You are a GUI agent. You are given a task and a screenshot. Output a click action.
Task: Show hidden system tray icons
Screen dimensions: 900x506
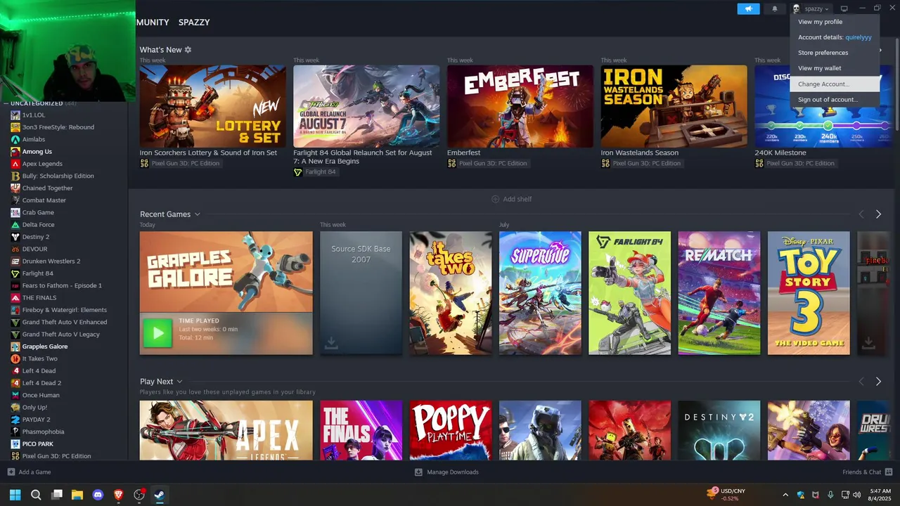(x=785, y=495)
